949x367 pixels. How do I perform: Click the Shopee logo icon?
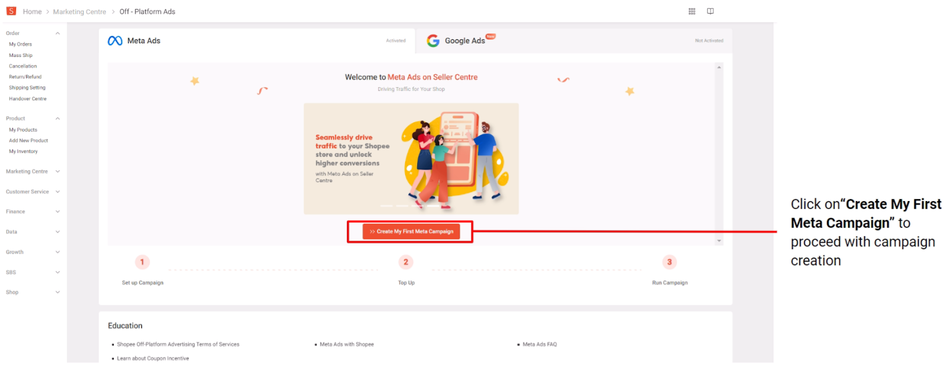tap(11, 11)
